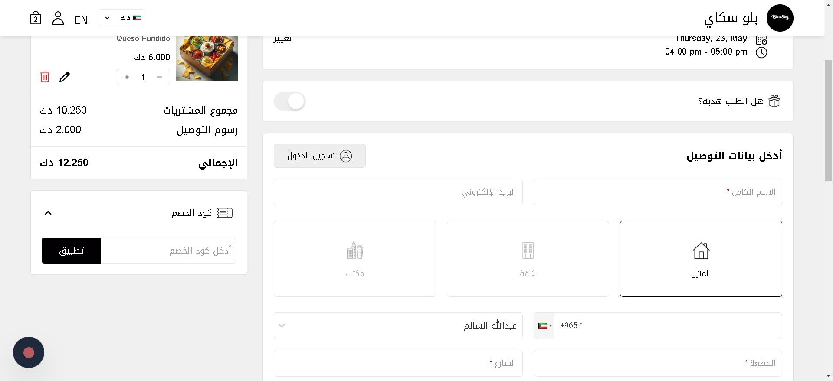Decrease Queso Fundido quantity with minus
The width and height of the screenshot is (833, 381).
pyautogui.click(x=160, y=77)
